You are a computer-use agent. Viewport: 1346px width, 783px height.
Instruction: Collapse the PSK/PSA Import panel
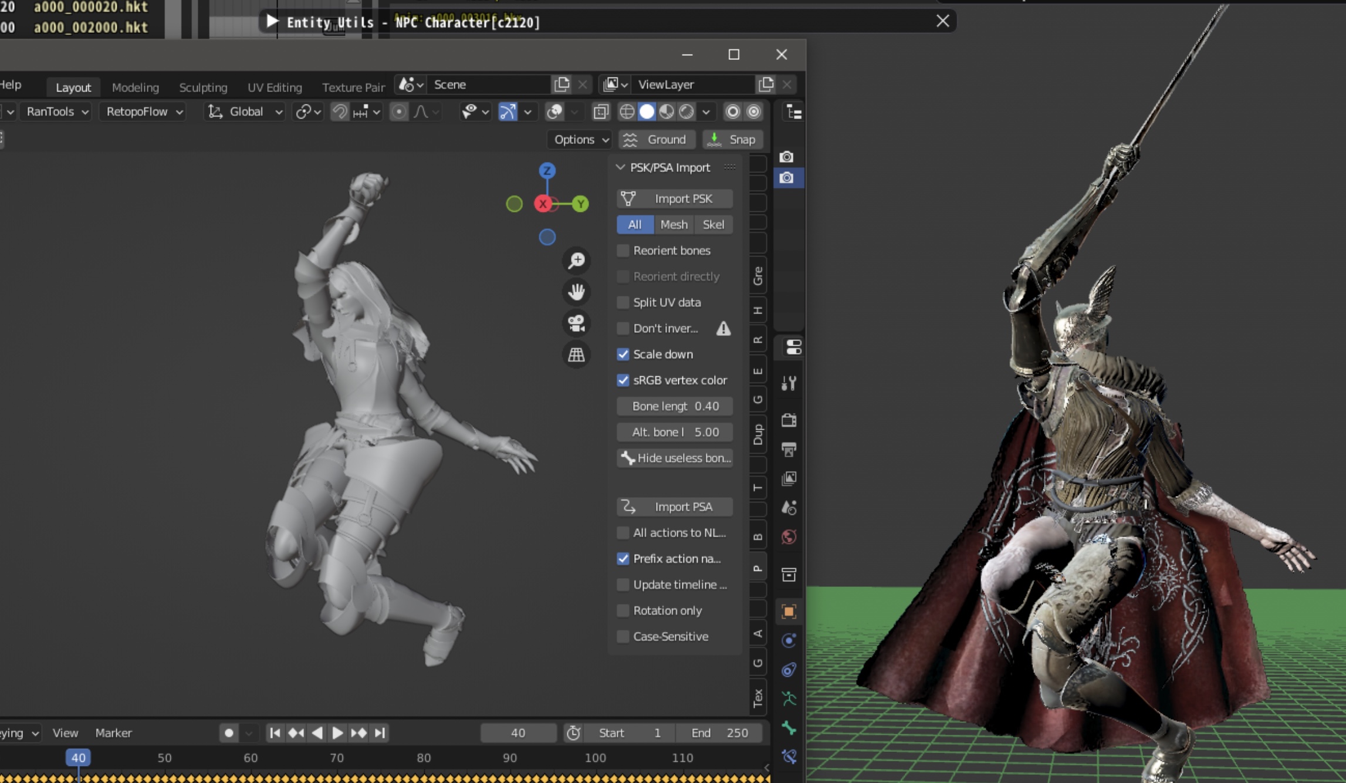coord(620,167)
